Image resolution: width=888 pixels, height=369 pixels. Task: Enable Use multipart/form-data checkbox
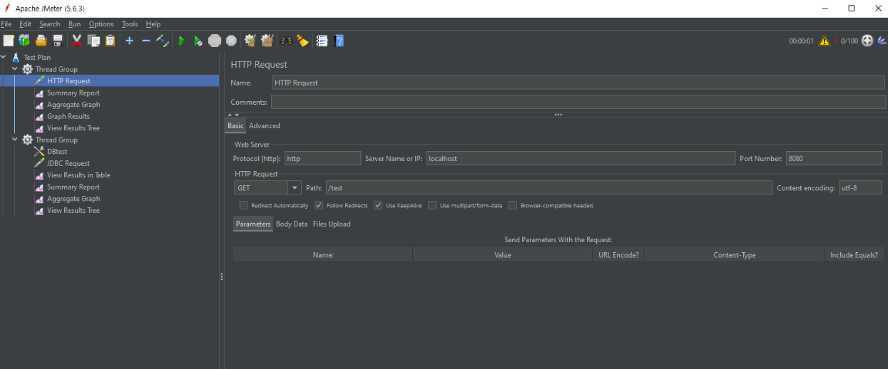432,205
